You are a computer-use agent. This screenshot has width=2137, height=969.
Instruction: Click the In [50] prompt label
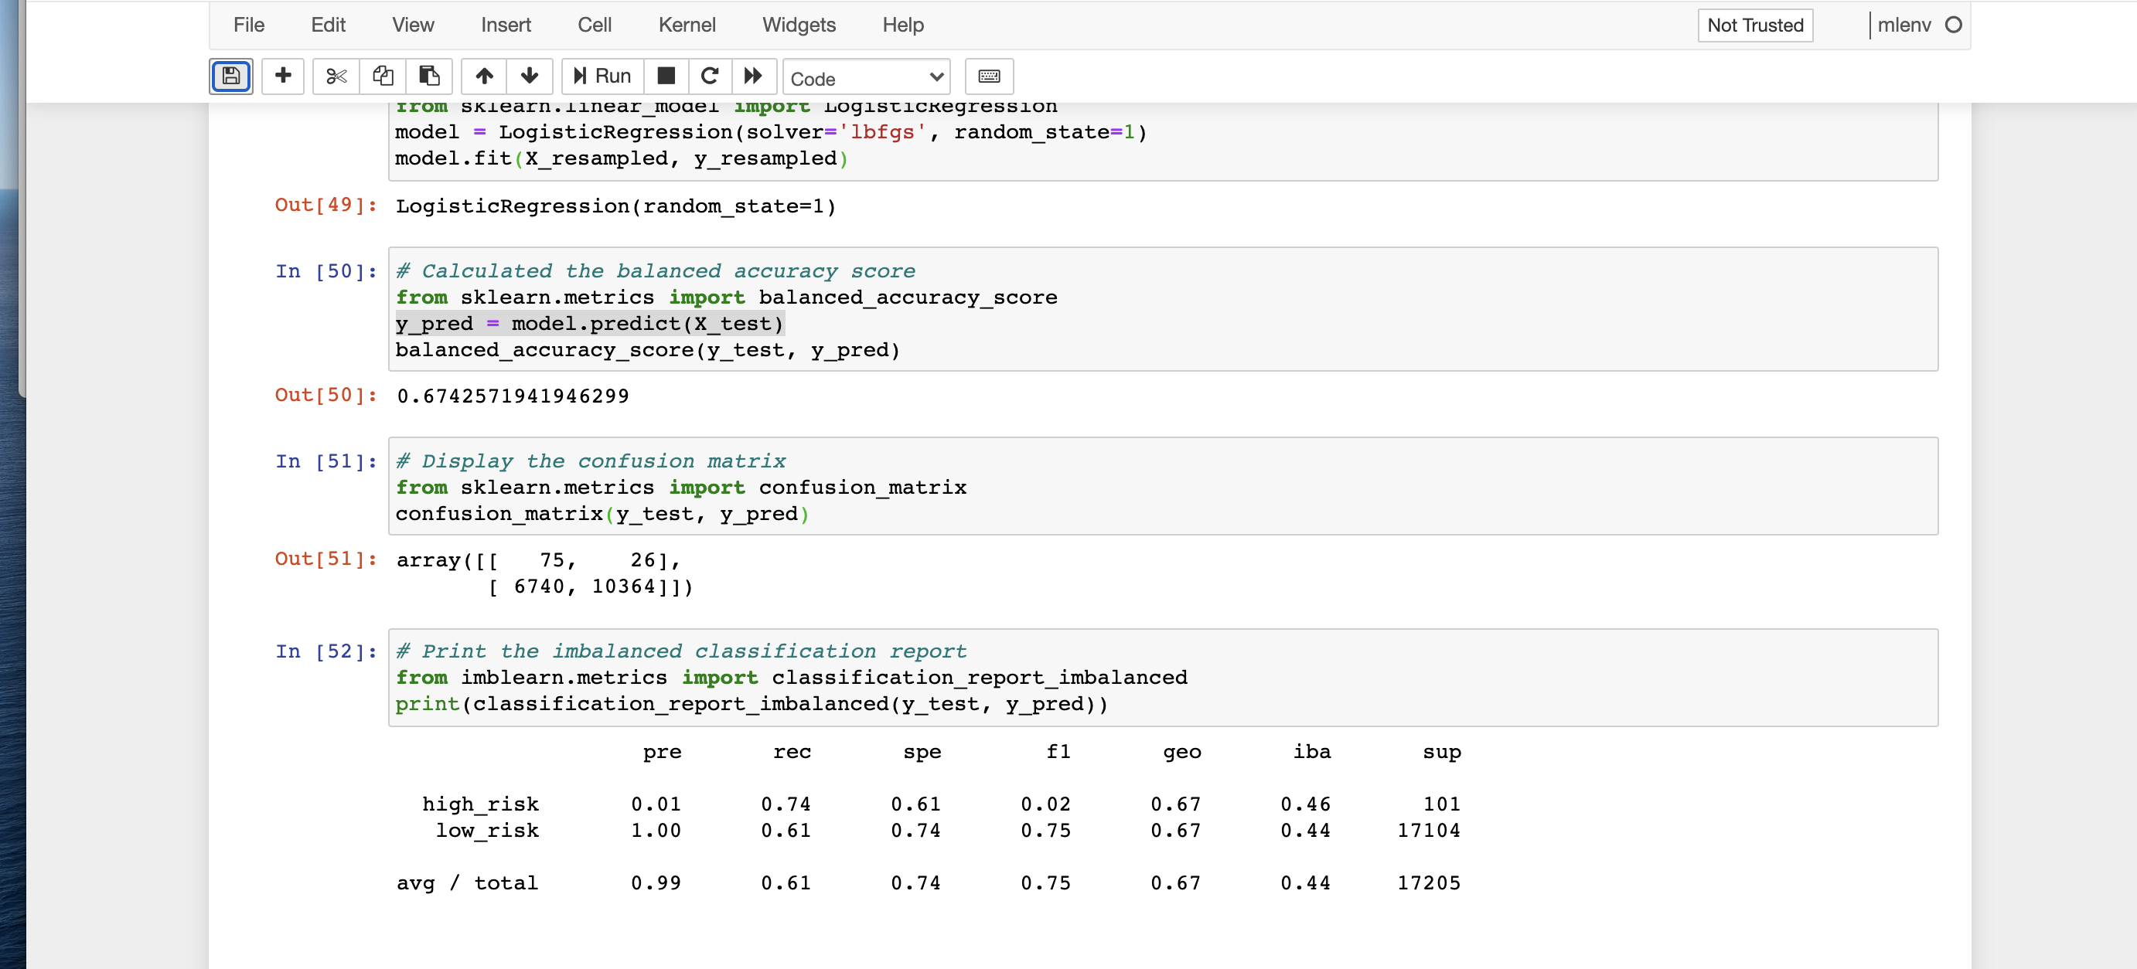327,271
